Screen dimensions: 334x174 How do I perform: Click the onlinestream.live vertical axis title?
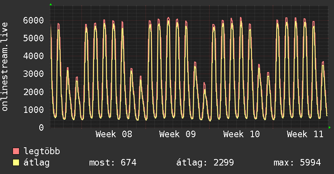5,67
